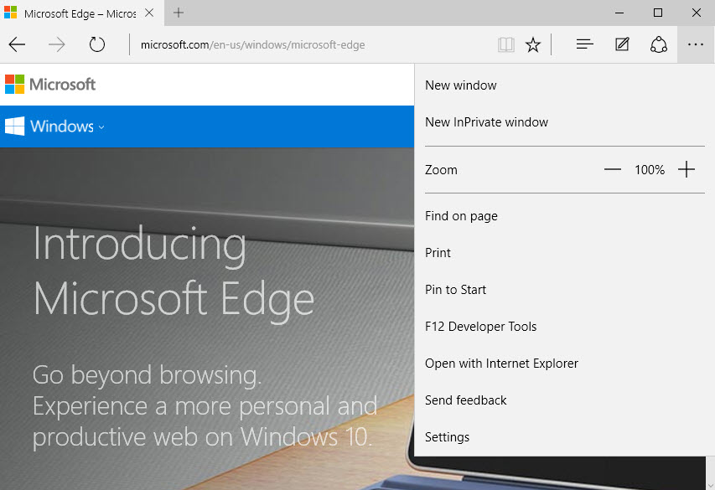Add page to favorites star
The image size is (715, 490).
[x=532, y=44]
